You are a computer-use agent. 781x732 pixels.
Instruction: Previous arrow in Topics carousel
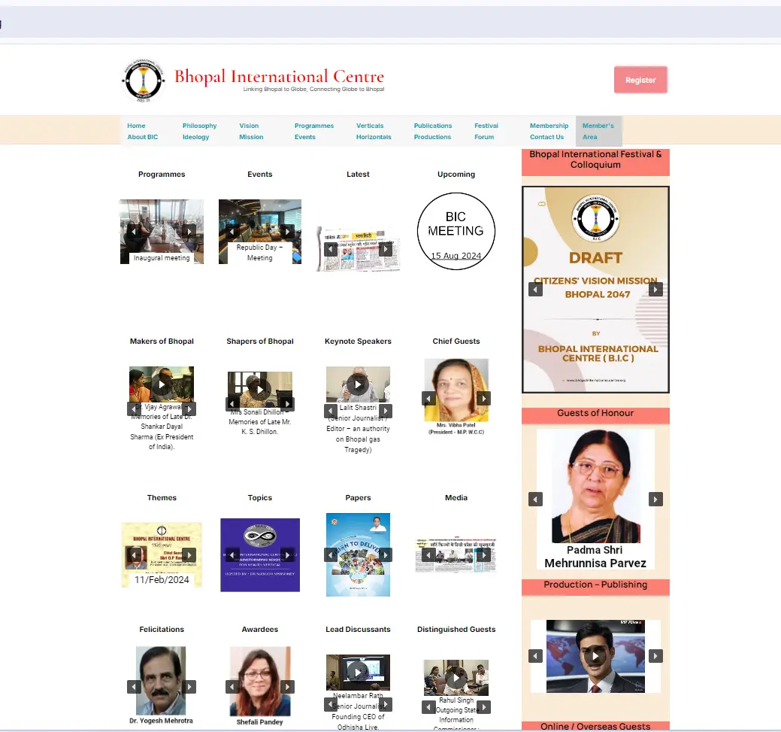(232, 555)
